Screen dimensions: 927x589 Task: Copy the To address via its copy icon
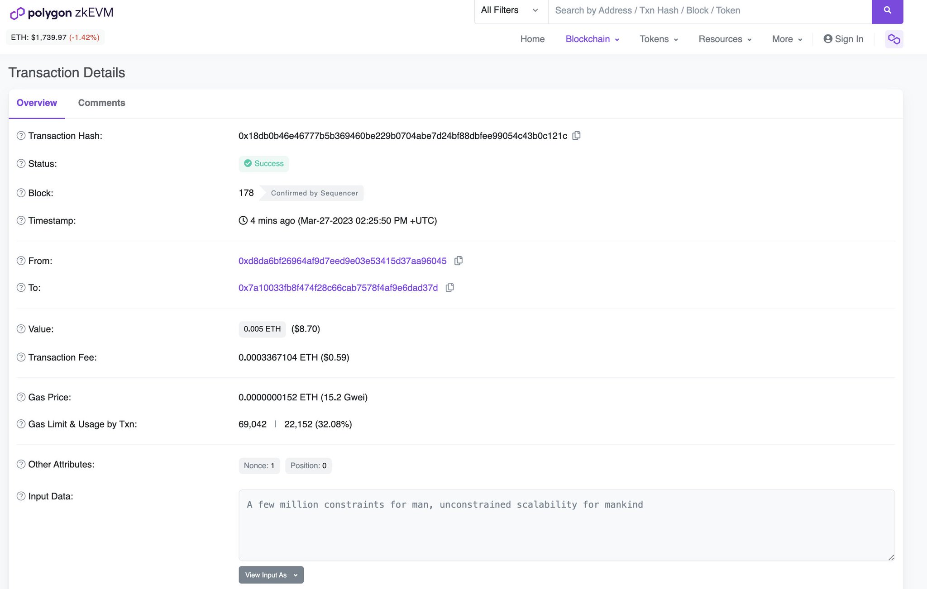pyautogui.click(x=449, y=288)
